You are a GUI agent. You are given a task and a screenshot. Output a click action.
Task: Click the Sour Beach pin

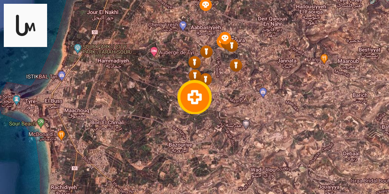click(x=41, y=123)
